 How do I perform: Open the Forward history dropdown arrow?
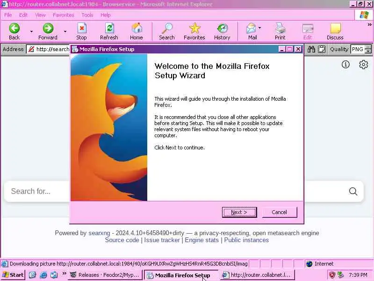click(65, 31)
